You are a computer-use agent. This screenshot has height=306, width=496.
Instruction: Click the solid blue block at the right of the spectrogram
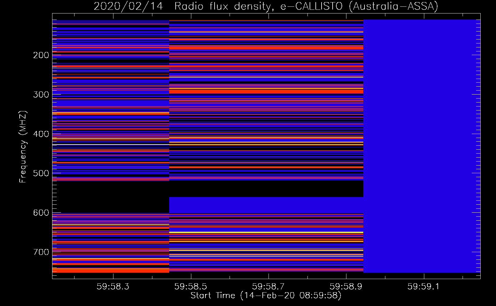point(422,146)
